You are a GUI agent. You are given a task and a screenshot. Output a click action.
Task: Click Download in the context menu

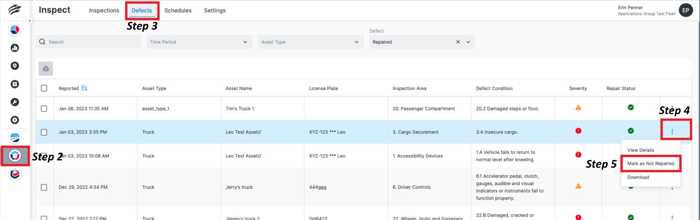click(x=638, y=177)
